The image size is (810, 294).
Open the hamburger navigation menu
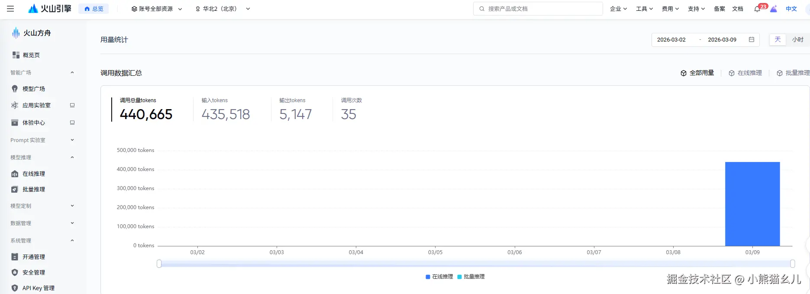[10, 9]
